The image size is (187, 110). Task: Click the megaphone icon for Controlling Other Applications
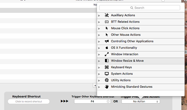107,41
